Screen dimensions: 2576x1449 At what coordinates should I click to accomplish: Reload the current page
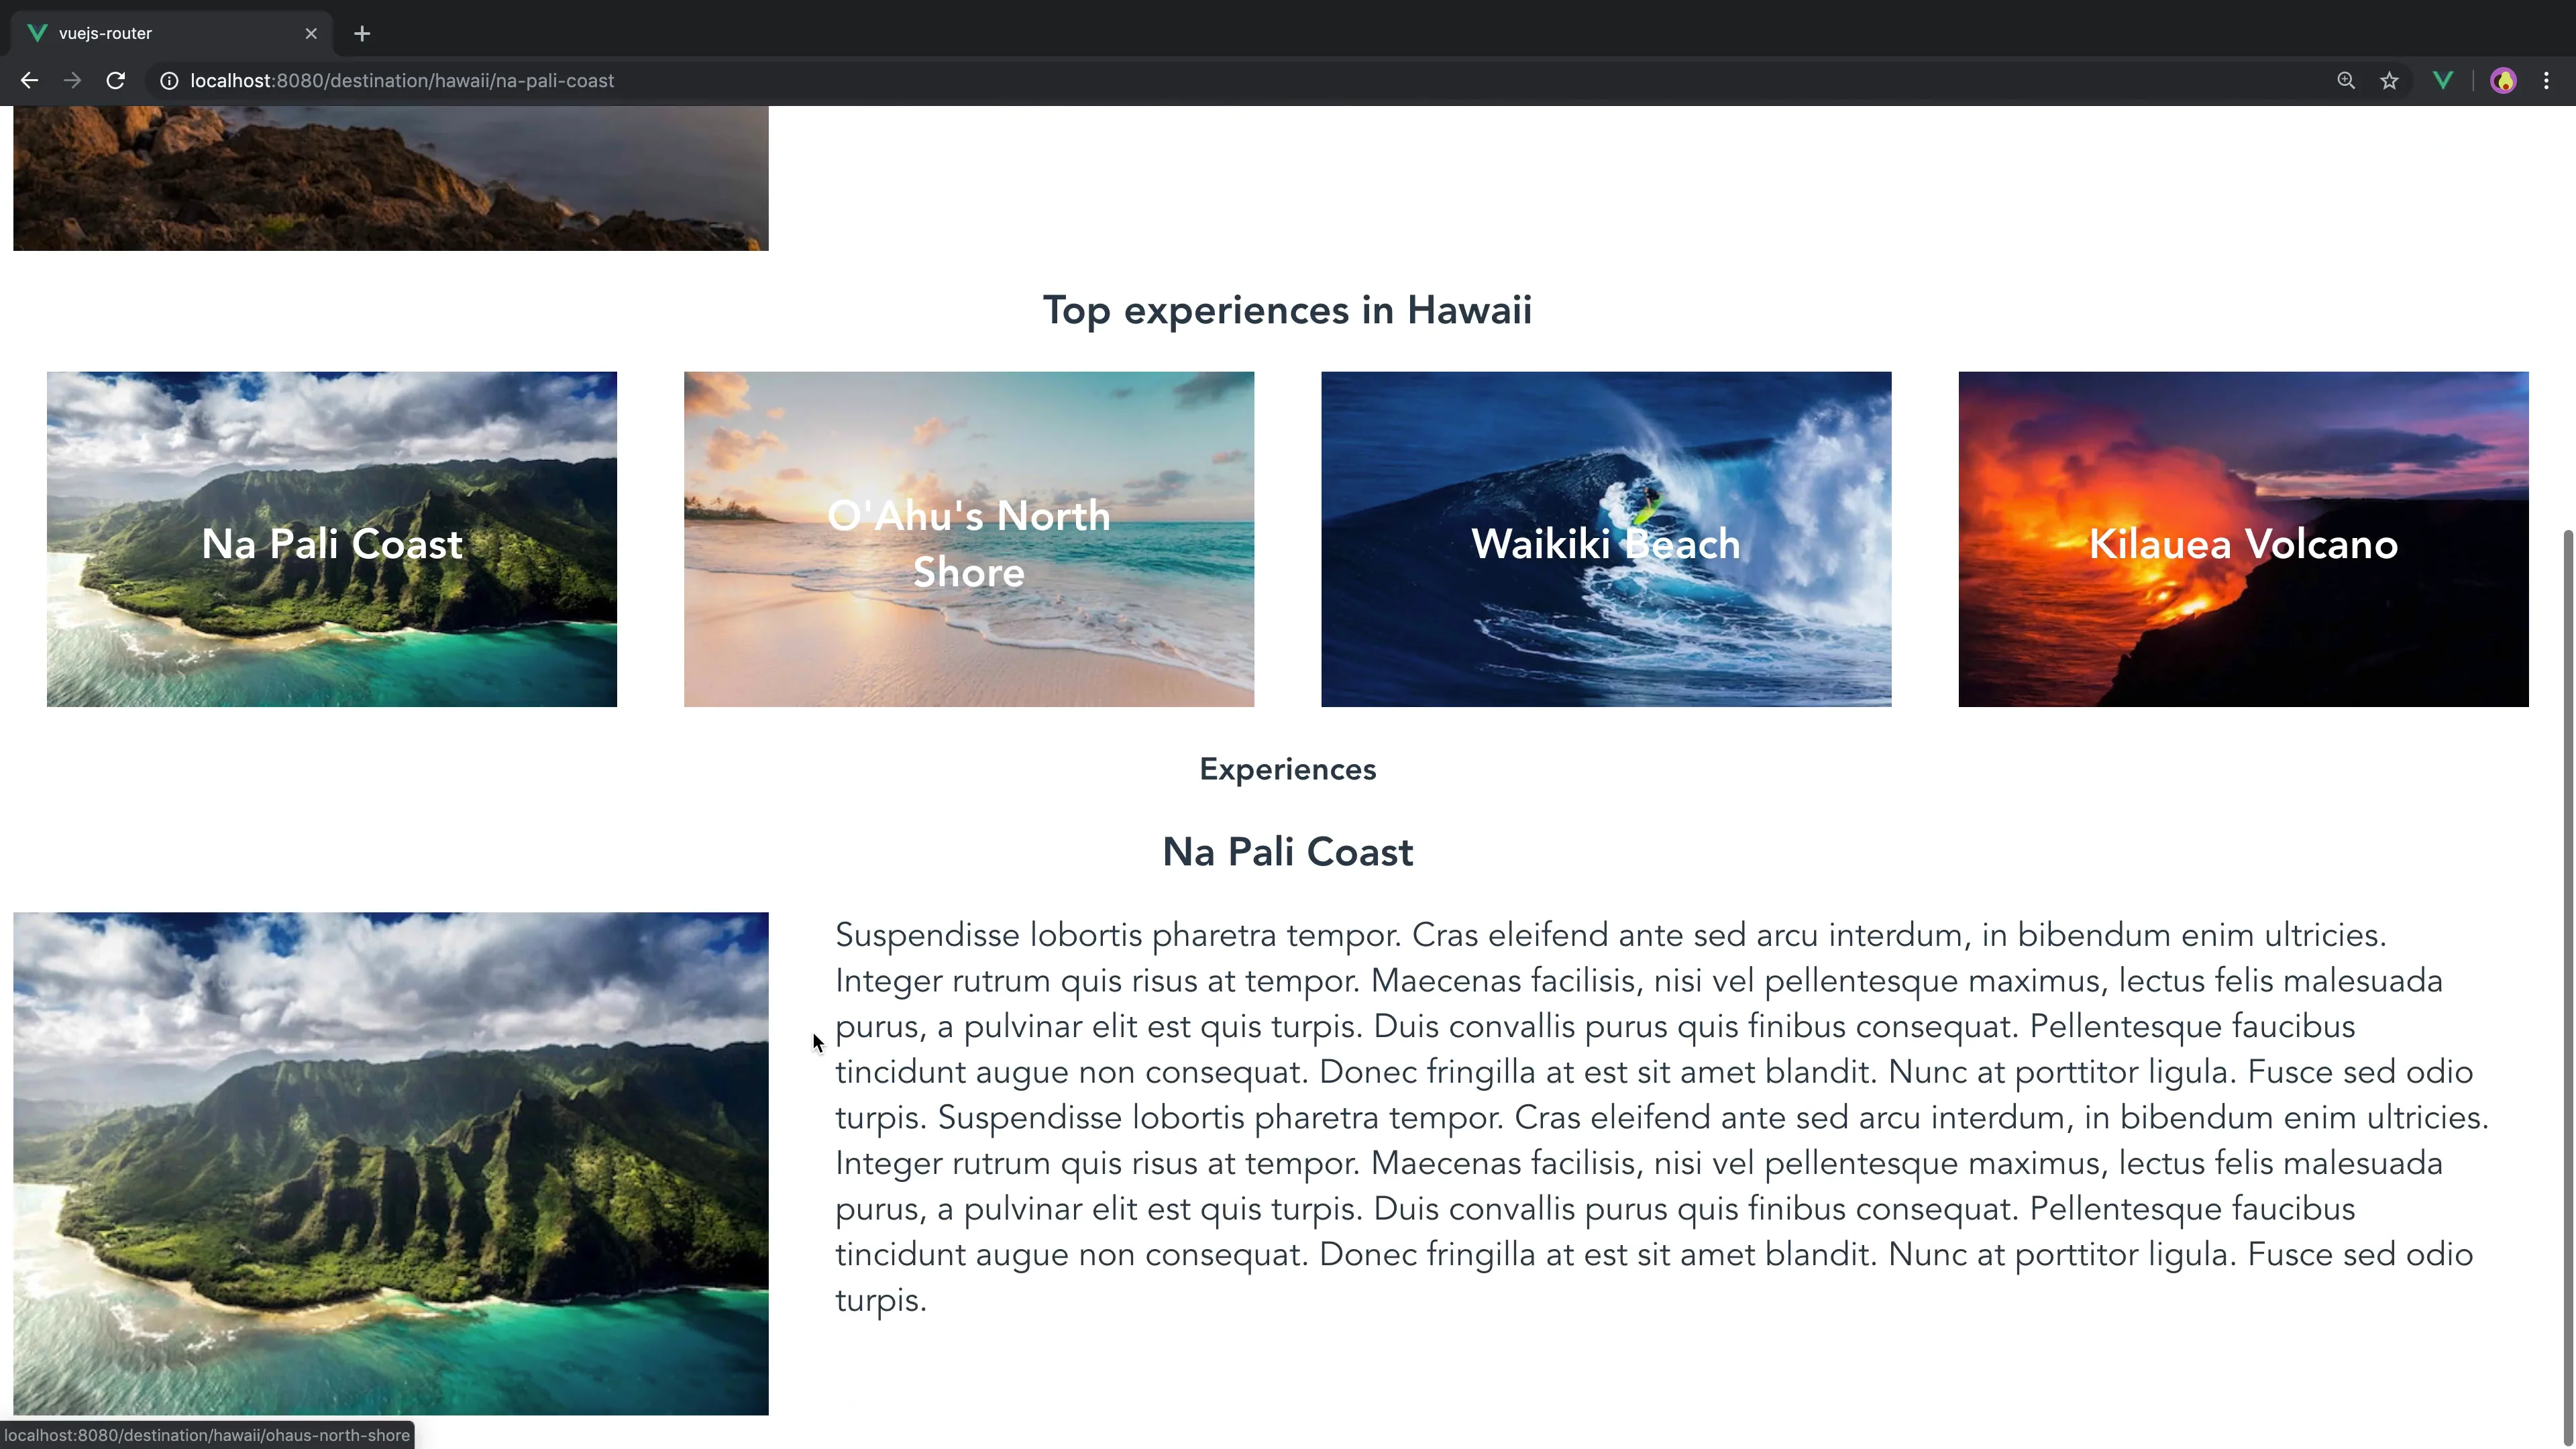pos(116,81)
